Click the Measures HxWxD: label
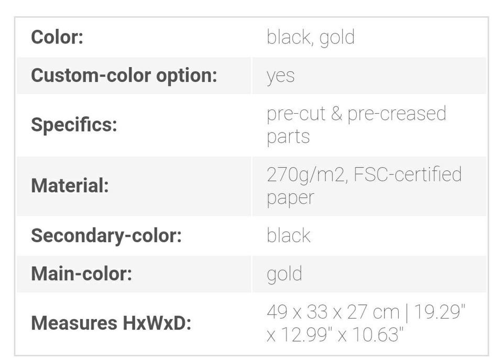Viewport: 503px width, 360px height. [x=111, y=323]
